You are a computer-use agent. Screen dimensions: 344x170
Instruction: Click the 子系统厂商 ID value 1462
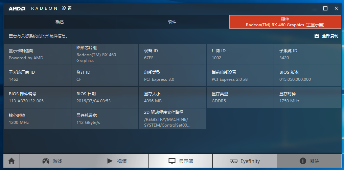14,79
